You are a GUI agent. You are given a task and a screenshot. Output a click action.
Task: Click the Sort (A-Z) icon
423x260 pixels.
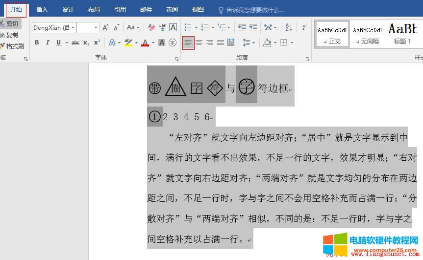(289, 28)
